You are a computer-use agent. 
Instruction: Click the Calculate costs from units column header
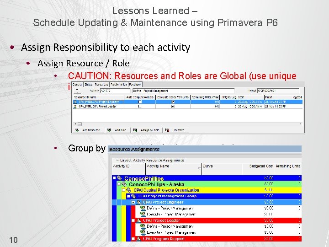[173, 97]
